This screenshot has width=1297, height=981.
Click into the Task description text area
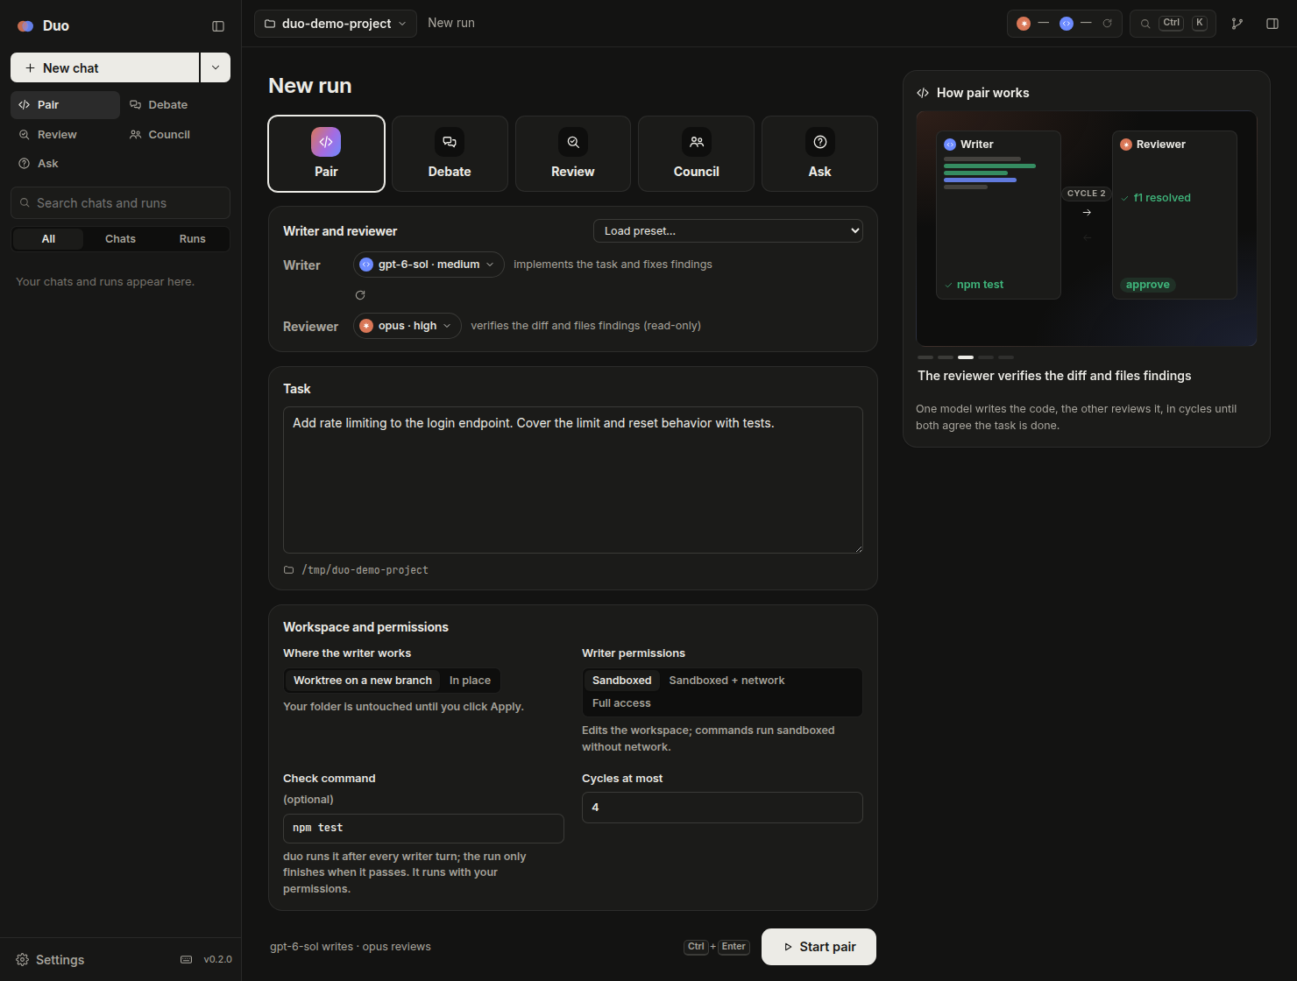pos(573,480)
